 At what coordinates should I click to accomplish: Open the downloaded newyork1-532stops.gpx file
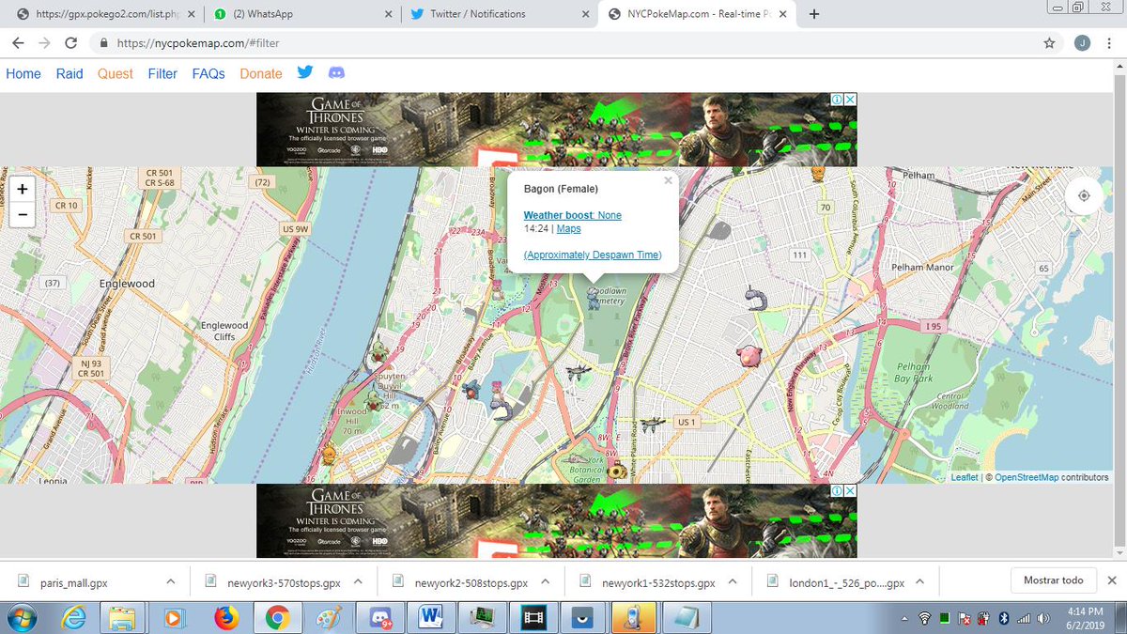coord(648,582)
